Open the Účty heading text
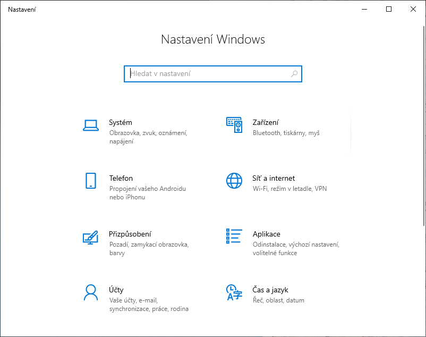Screen dimensions: 426x337 116,290
